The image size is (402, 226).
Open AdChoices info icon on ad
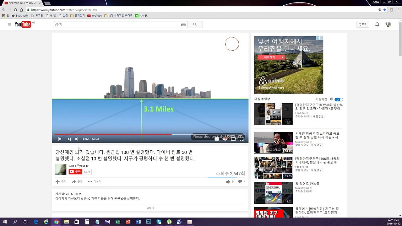(x=318, y=38)
